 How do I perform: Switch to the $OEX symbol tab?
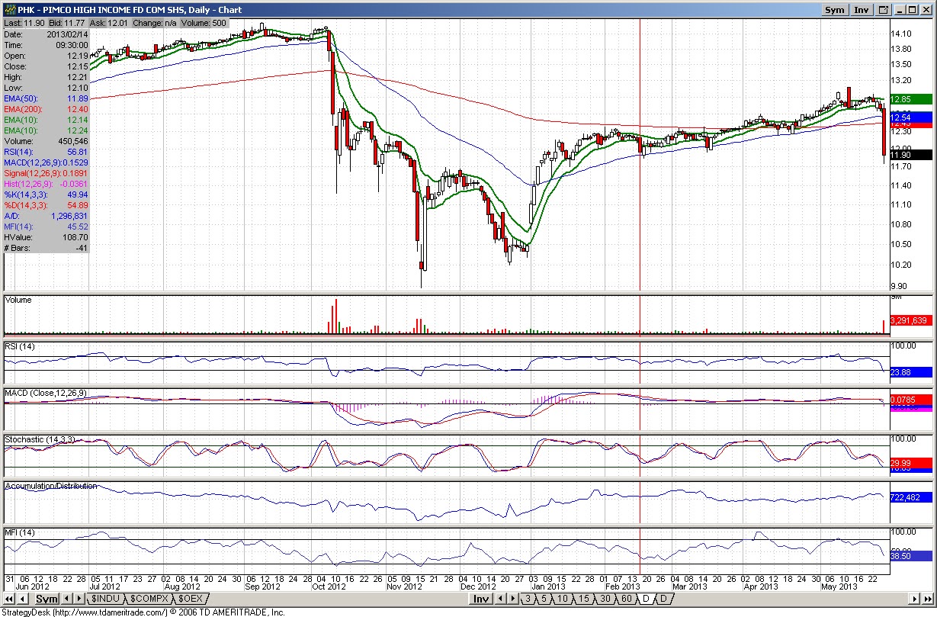[x=191, y=599]
